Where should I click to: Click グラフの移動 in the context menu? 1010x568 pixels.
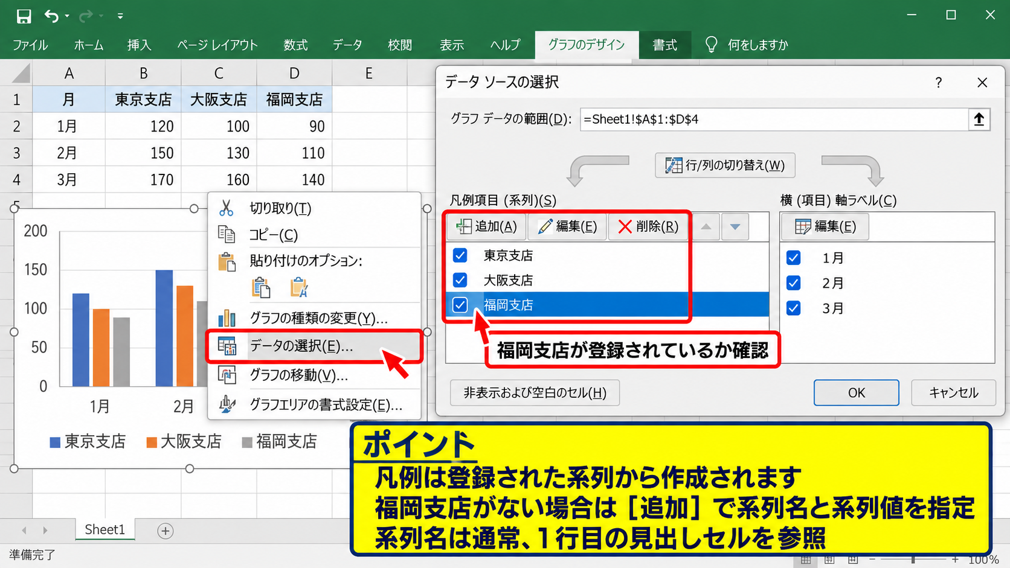point(314,375)
